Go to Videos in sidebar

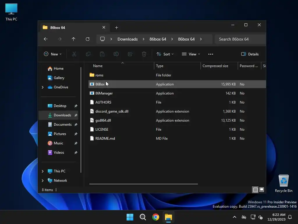(59, 153)
